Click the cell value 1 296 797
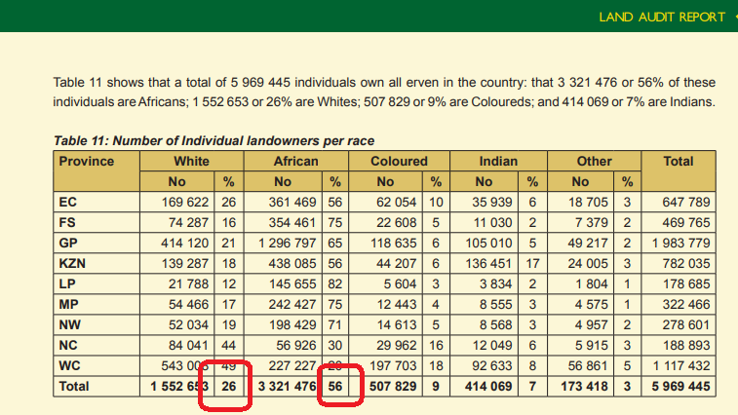 coord(287,244)
